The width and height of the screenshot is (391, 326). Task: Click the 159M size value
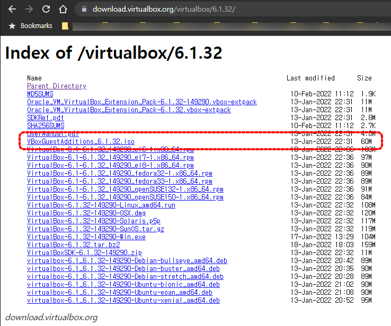(x=368, y=245)
